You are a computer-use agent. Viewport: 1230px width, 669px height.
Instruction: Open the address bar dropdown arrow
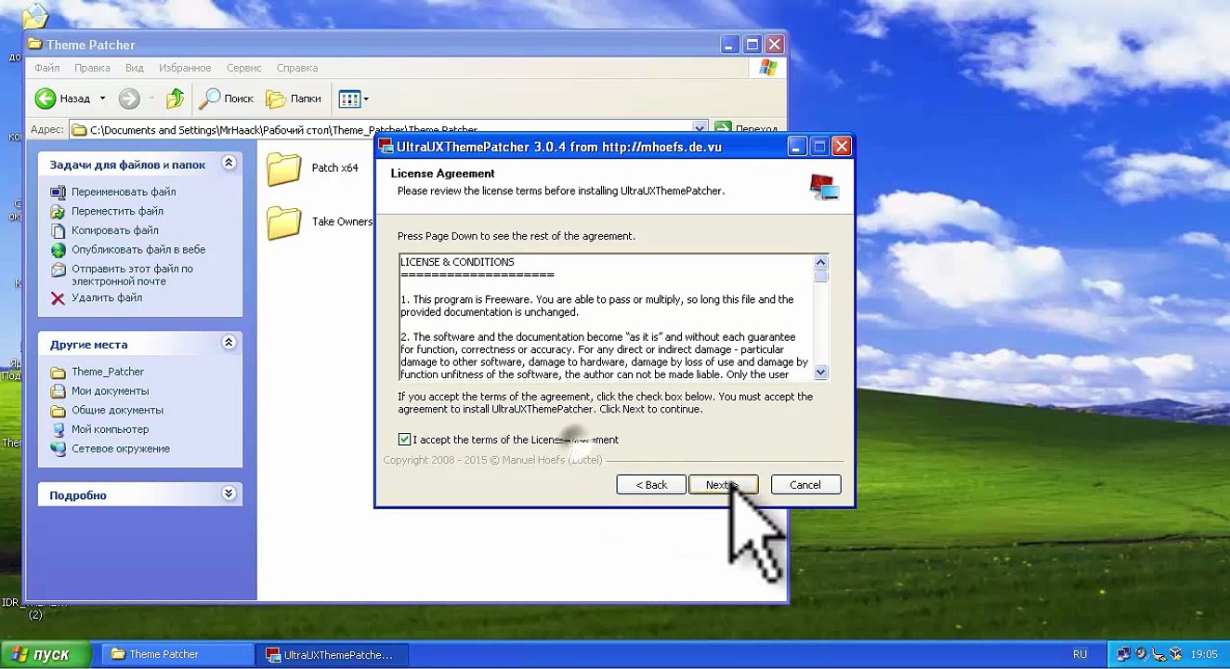700,129
